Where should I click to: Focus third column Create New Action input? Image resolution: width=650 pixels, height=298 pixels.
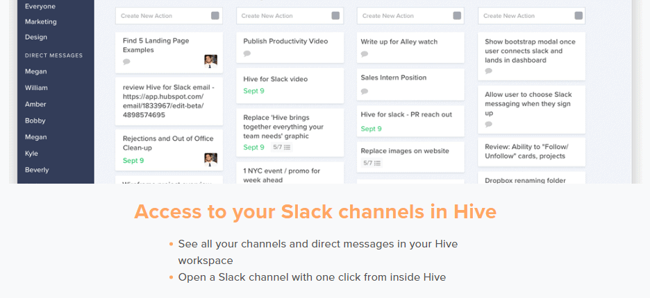coord(410,16)
